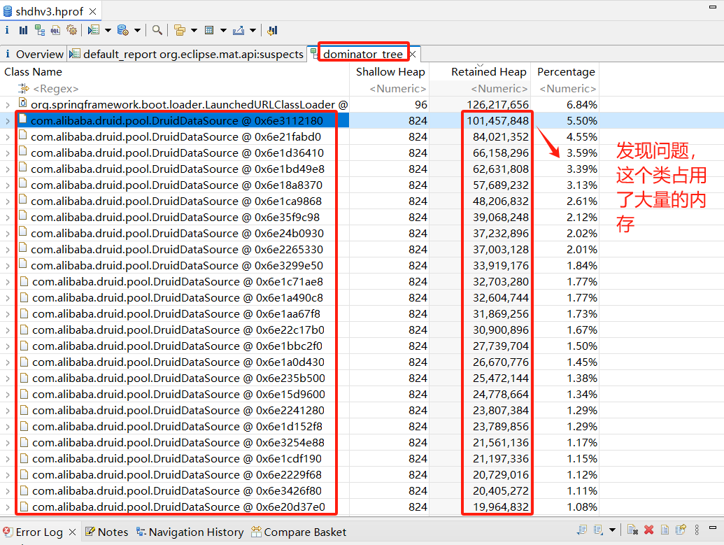Expand DruidDataSource @ 0x6e21fabd0 row
Screen dimensions: 724x545
[8, 137]
